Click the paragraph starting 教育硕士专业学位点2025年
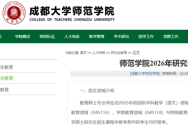Image resolution: width=188 pixels, height=125 pixels. tap(134, 103)
